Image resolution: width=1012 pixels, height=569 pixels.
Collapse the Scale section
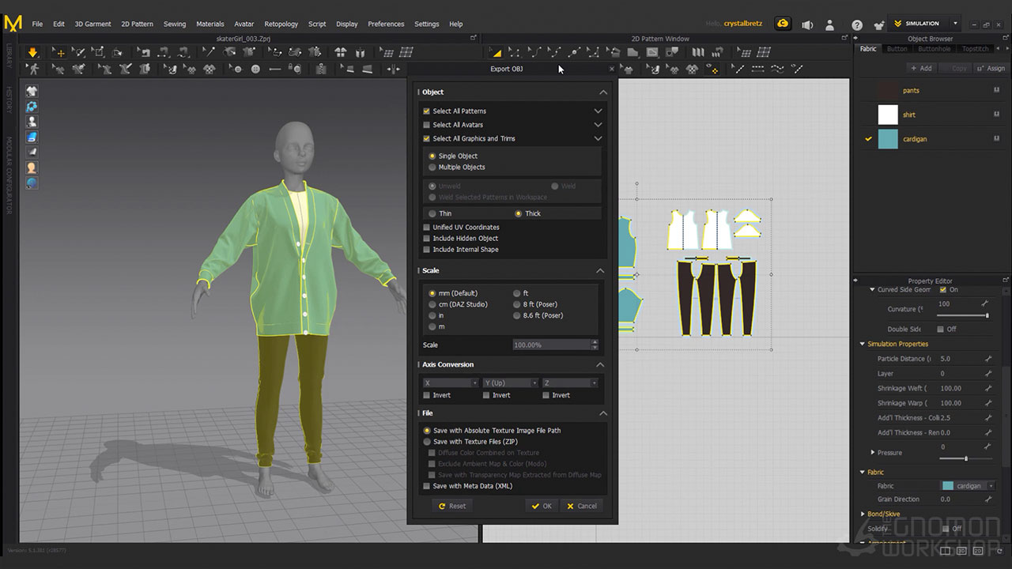click(x=600, y=271)
